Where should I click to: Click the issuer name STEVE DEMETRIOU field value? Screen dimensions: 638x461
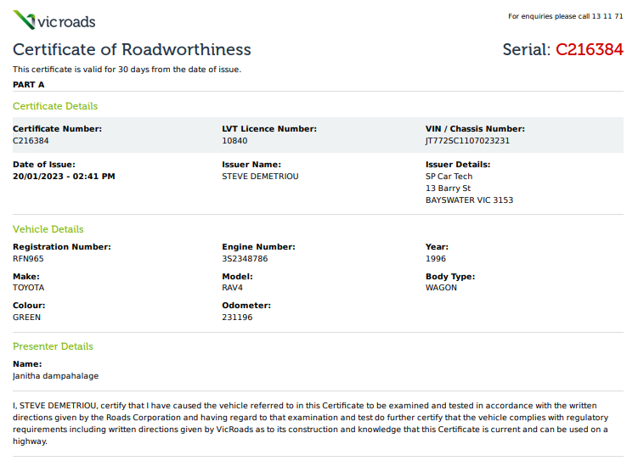(x=260, y=177)
